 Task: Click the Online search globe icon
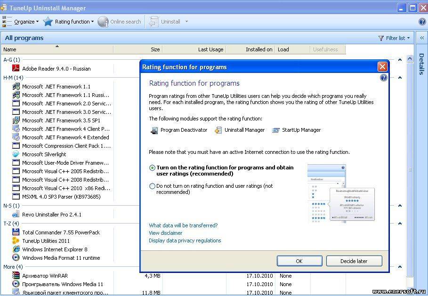tap(103, 22)
